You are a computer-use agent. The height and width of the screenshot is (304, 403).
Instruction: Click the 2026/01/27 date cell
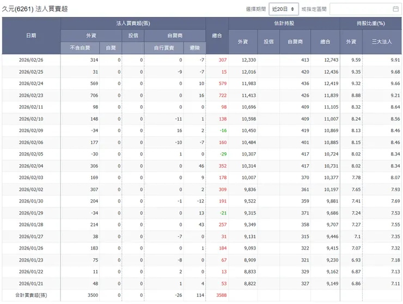tap(31, 236)
